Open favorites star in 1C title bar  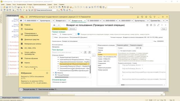point(146,17)
